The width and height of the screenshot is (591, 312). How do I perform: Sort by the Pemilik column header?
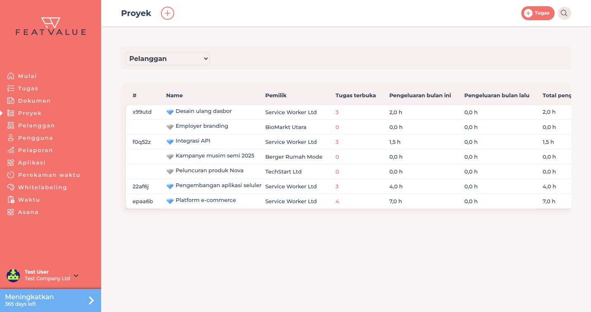(x=276, y=95)
